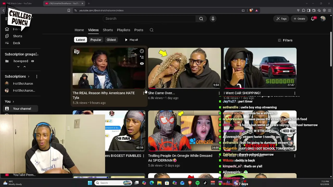Click the browser address bar URL
The height and width of the screenshot is (187, 333).
click(x=101, y=10)
